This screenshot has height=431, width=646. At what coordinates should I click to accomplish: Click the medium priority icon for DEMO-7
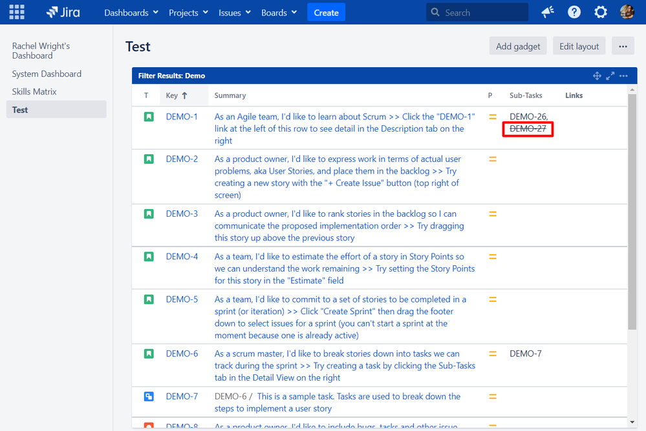point(492,396)
